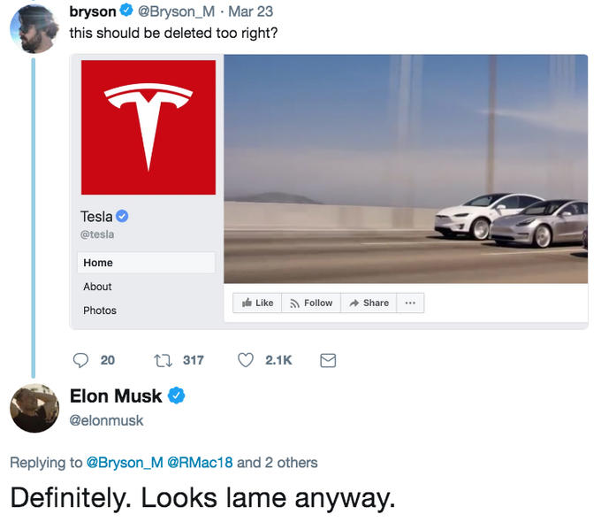Click bryson's verified badge
Screen dimensions: 601x522
tap(126, 11)
